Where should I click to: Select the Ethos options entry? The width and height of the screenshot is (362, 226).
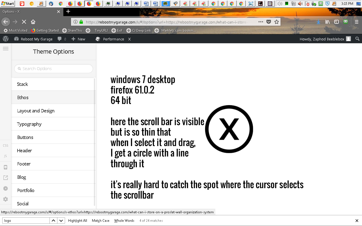click(x=23, y=97)
